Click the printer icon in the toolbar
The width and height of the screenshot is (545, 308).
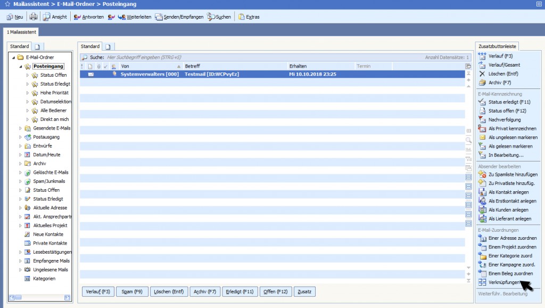(x=33, y=17)
